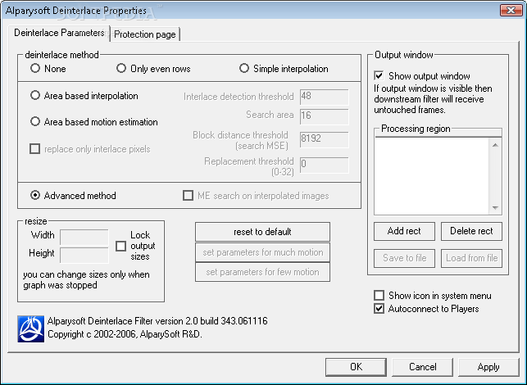Click the version text 'build 343.061116'
This screenshot has width=527, height=385.
pyautogui.click(x=234, y=321)
